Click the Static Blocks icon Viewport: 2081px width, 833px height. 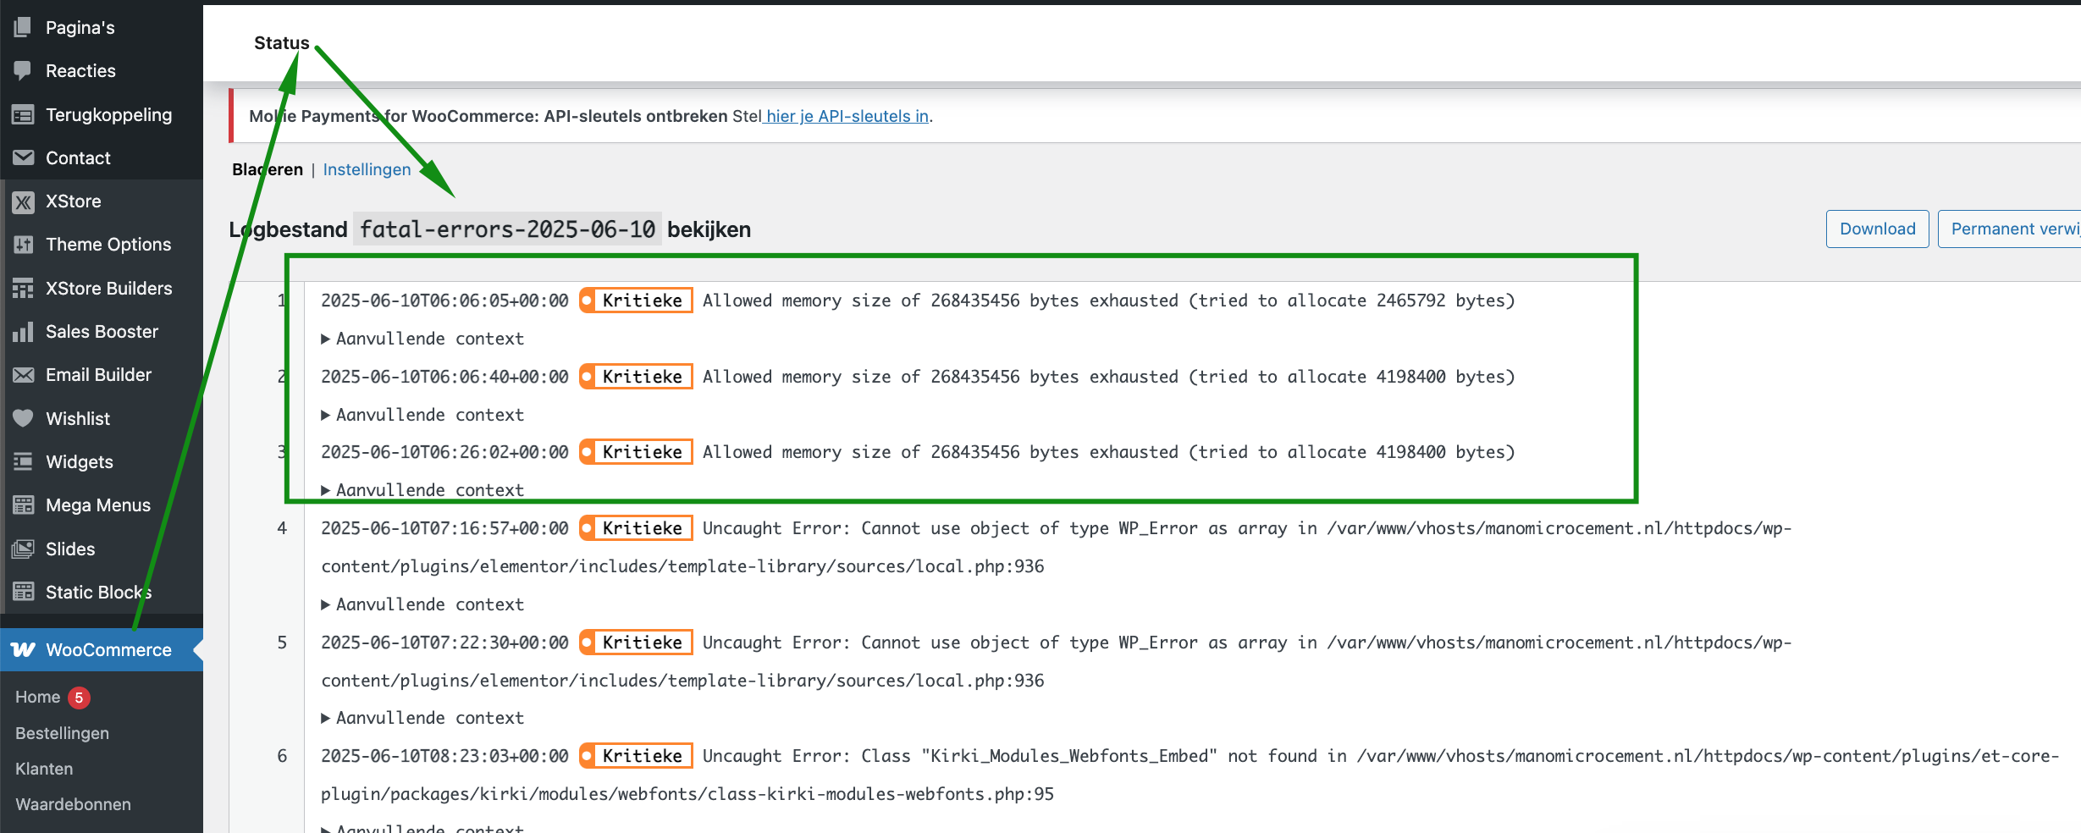[23, 592]
